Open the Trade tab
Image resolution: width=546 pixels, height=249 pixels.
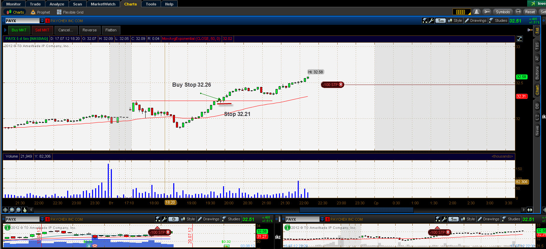tap(35, 4)
